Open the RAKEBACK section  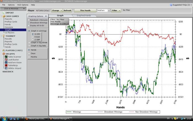(x=8, y=72)
